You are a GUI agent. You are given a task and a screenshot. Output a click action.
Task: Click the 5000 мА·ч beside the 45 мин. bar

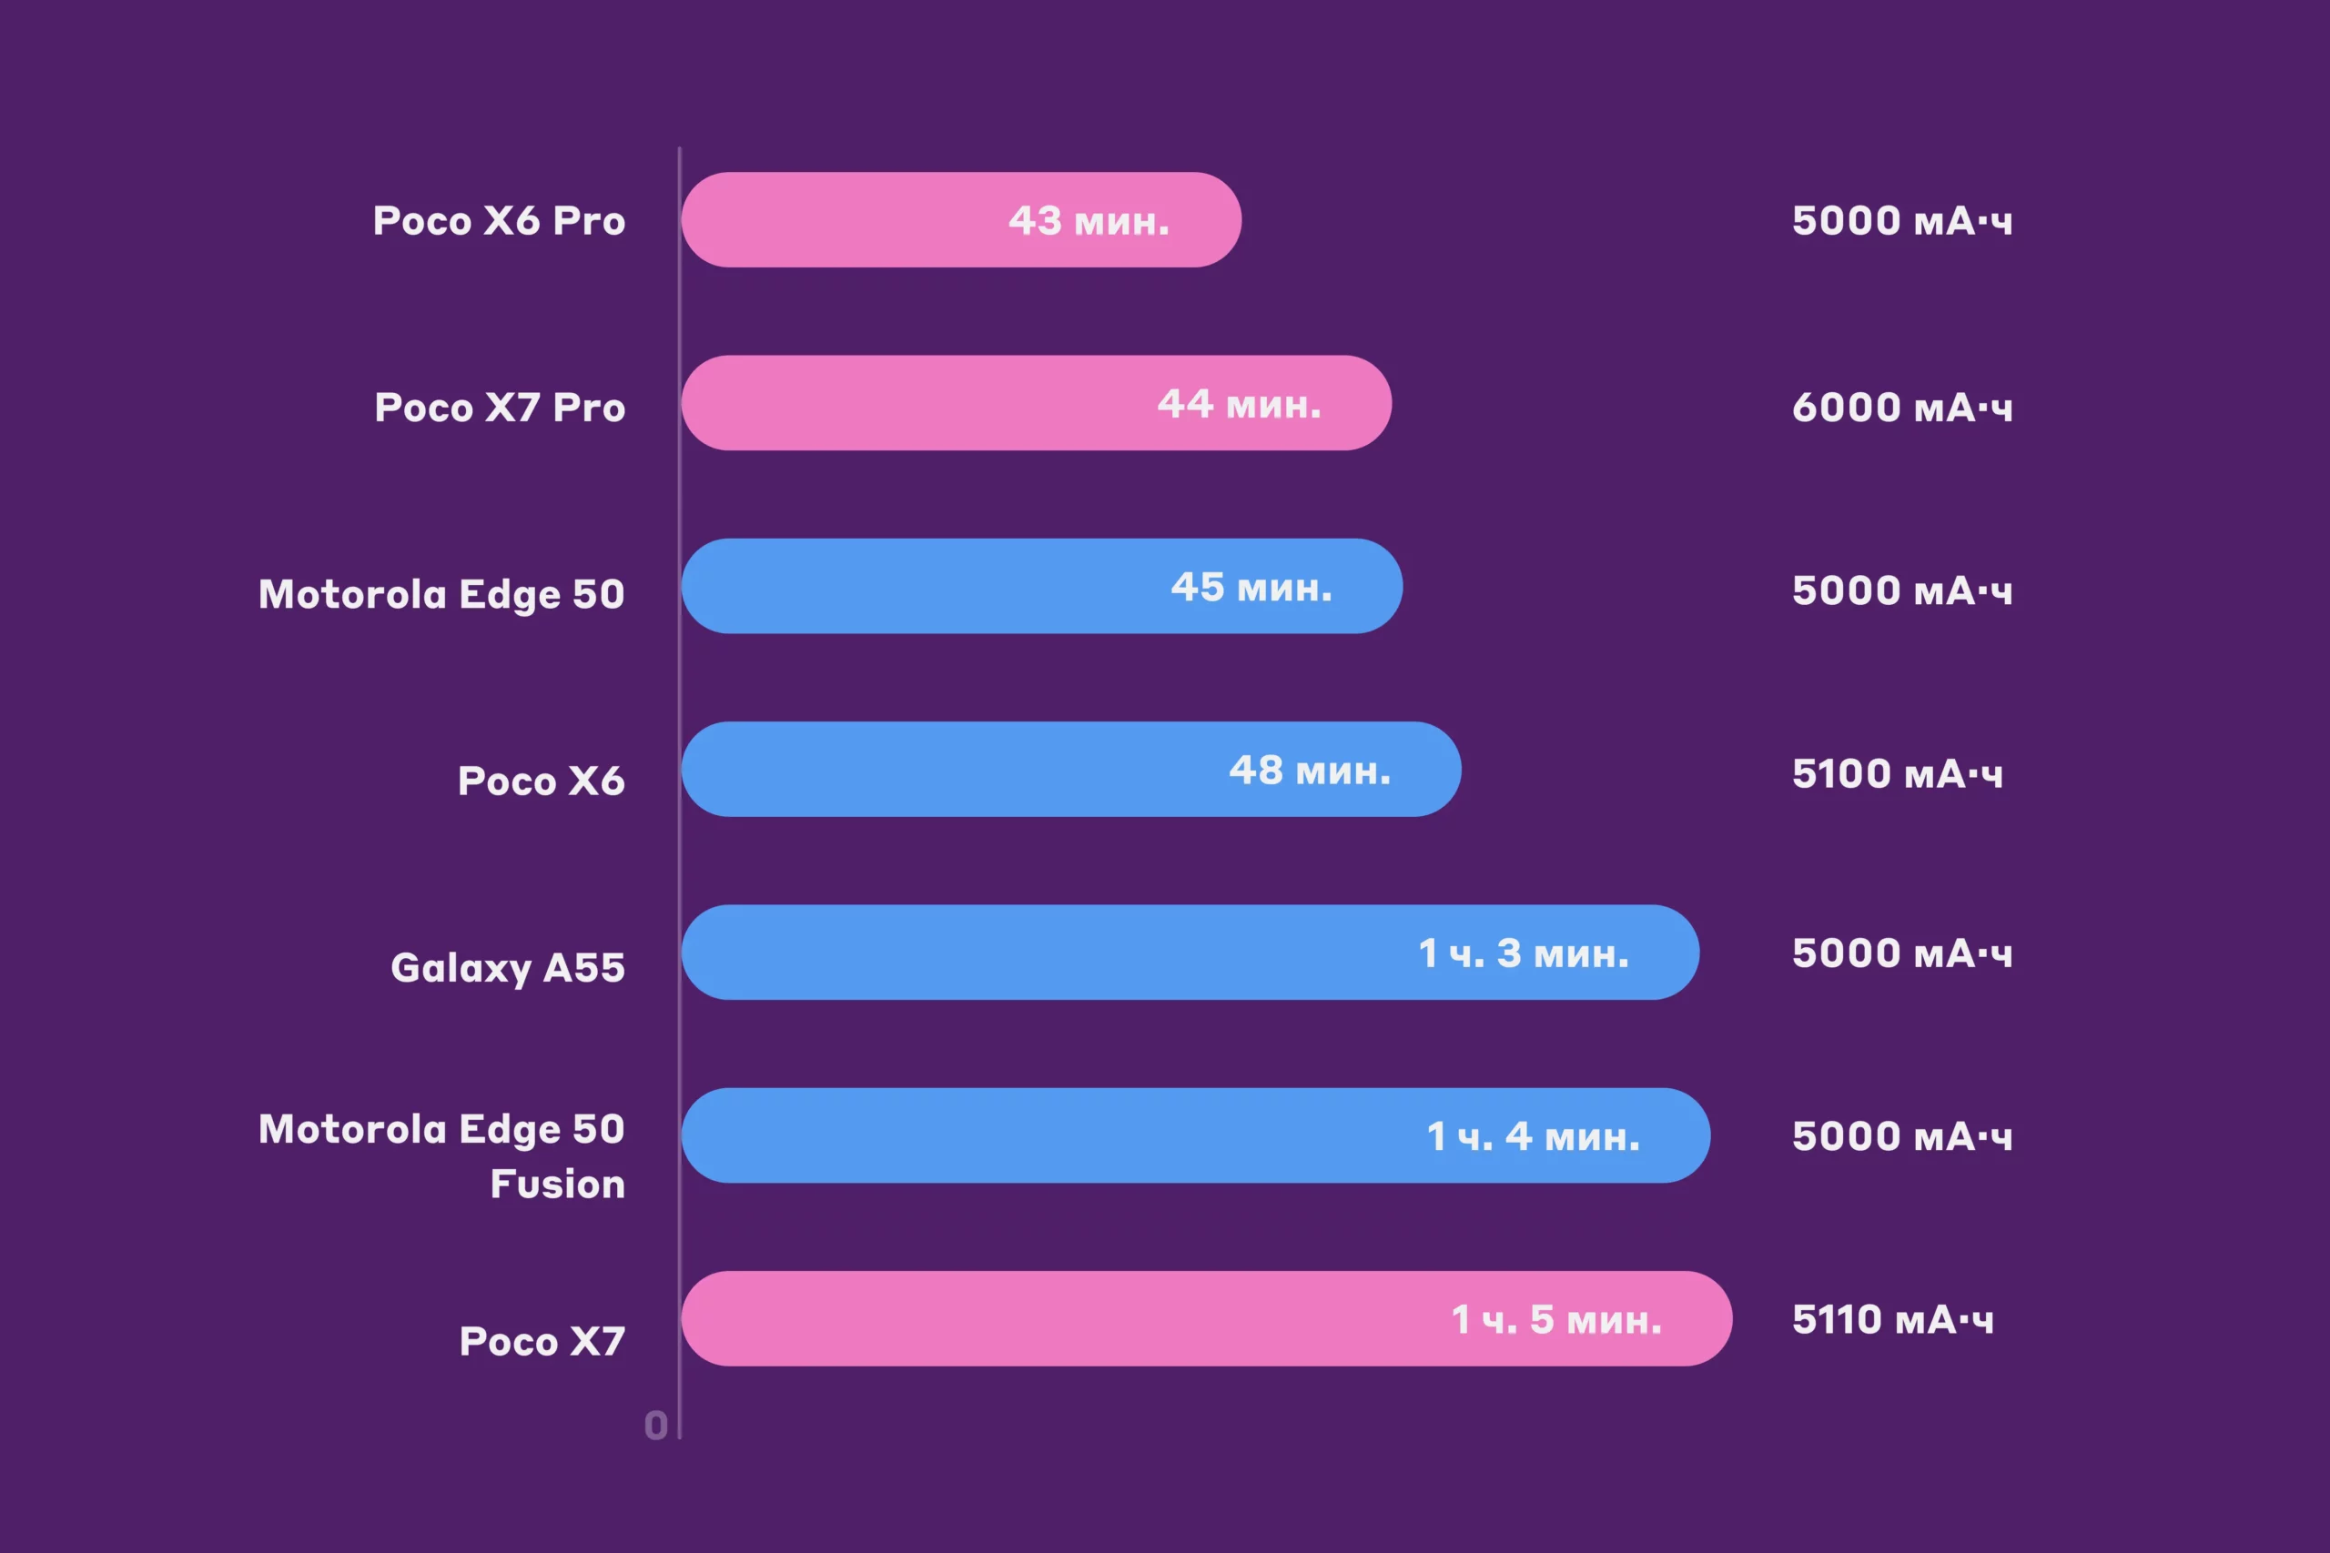(x=1902, y=590)
